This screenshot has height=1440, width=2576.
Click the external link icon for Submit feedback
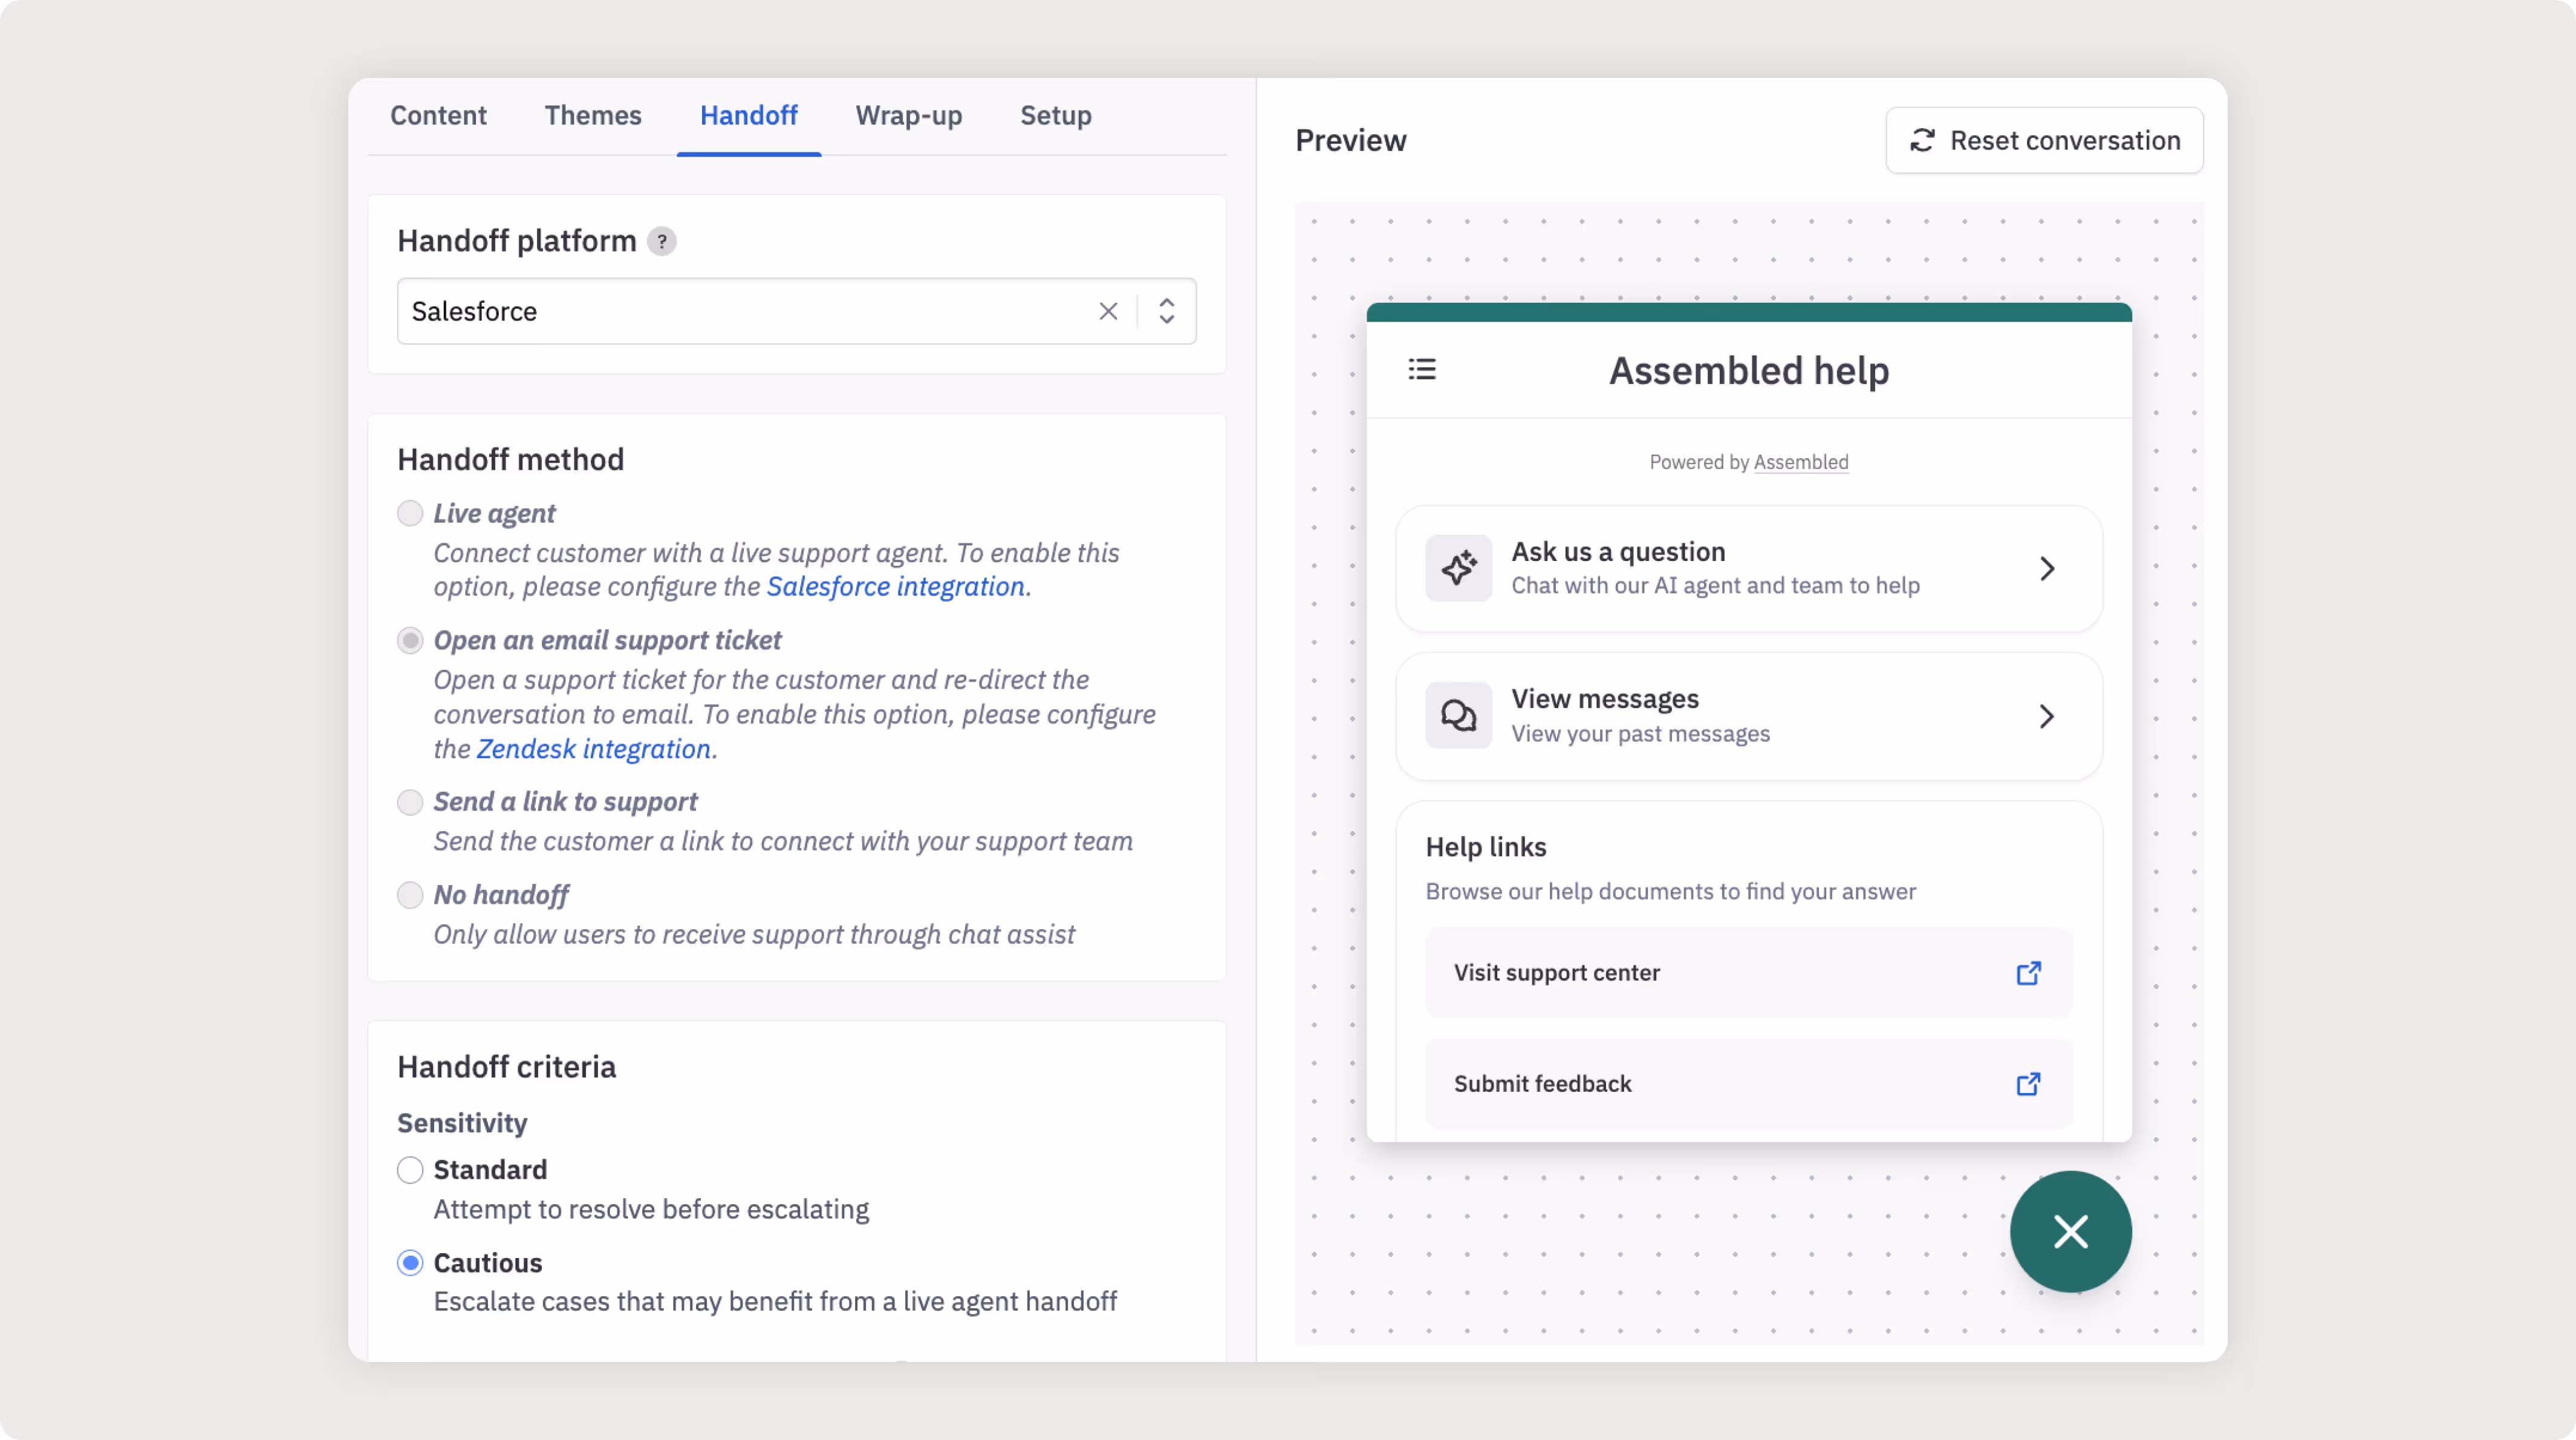[x=2028, y=1084]
